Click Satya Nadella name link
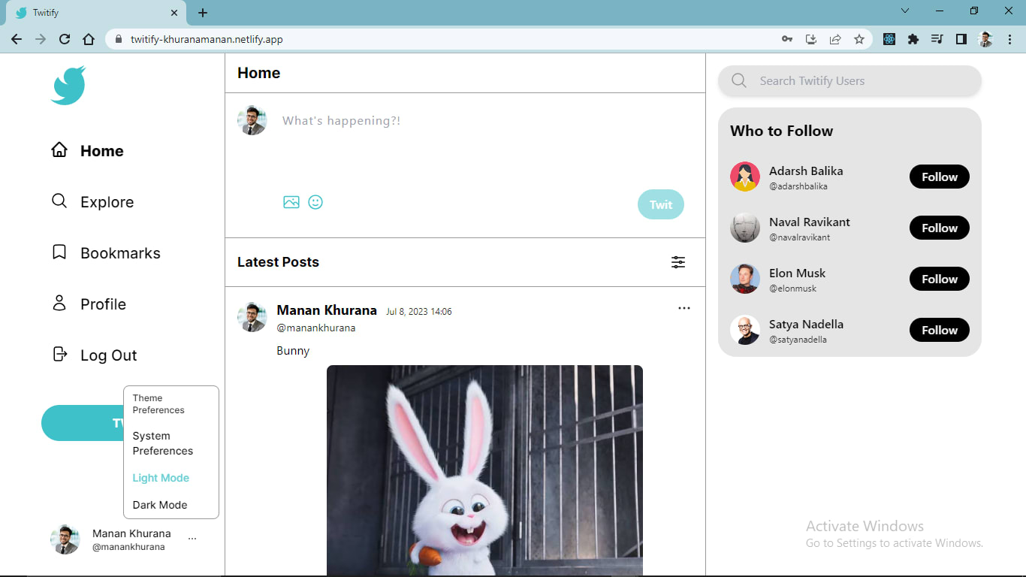Image resolution: width=1026 pixels, height=577 pixels. [806, 324]
